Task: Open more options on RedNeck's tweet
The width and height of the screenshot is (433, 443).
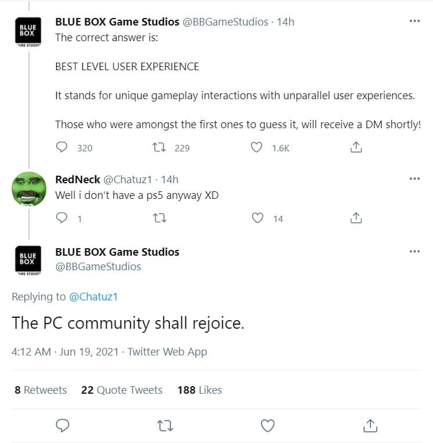Action: [414, 179]
